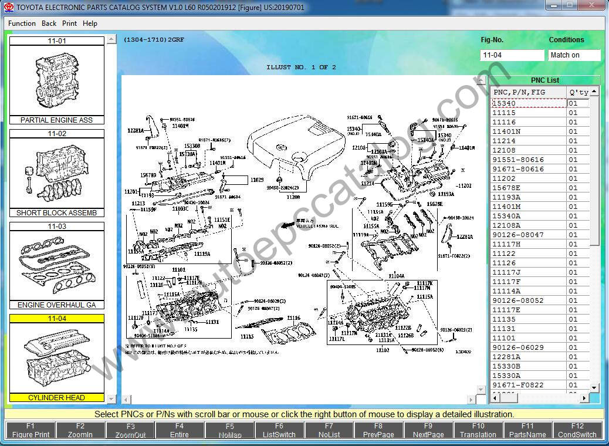
Task: Open the Print menu
Action: pos(69,23)
